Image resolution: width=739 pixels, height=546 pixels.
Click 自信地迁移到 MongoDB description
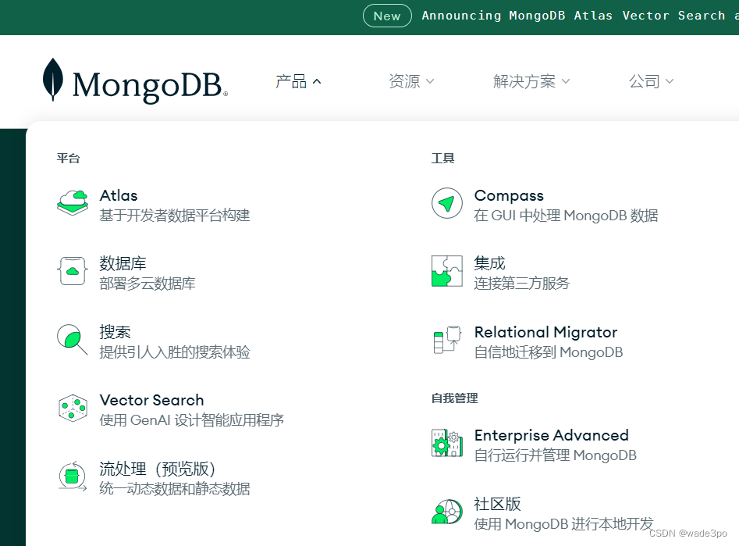pos(548,352)
